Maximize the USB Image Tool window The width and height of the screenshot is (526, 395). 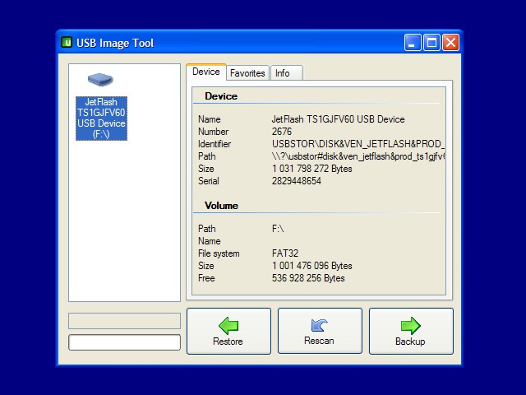431,43
